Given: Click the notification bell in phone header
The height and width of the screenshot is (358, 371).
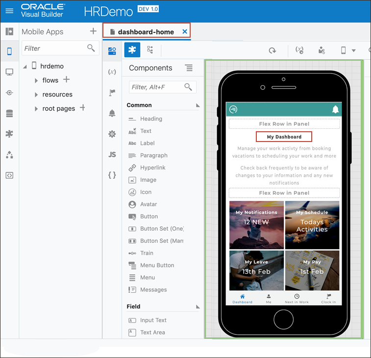Looking at the screenshot, I should (x=335, y=109).
